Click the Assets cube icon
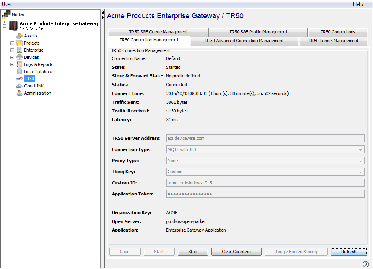This screenshot has height=269, width=373. tap(20, 36)
